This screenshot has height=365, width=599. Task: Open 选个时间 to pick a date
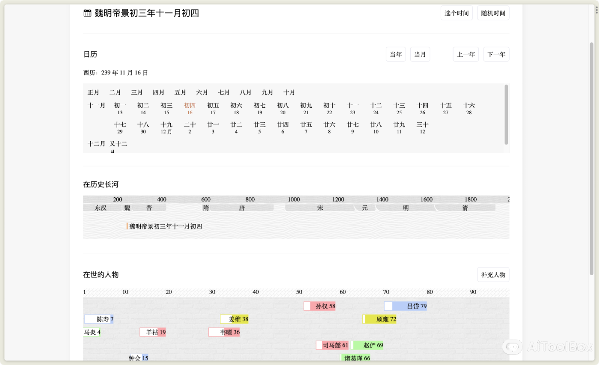click(457, 13)
